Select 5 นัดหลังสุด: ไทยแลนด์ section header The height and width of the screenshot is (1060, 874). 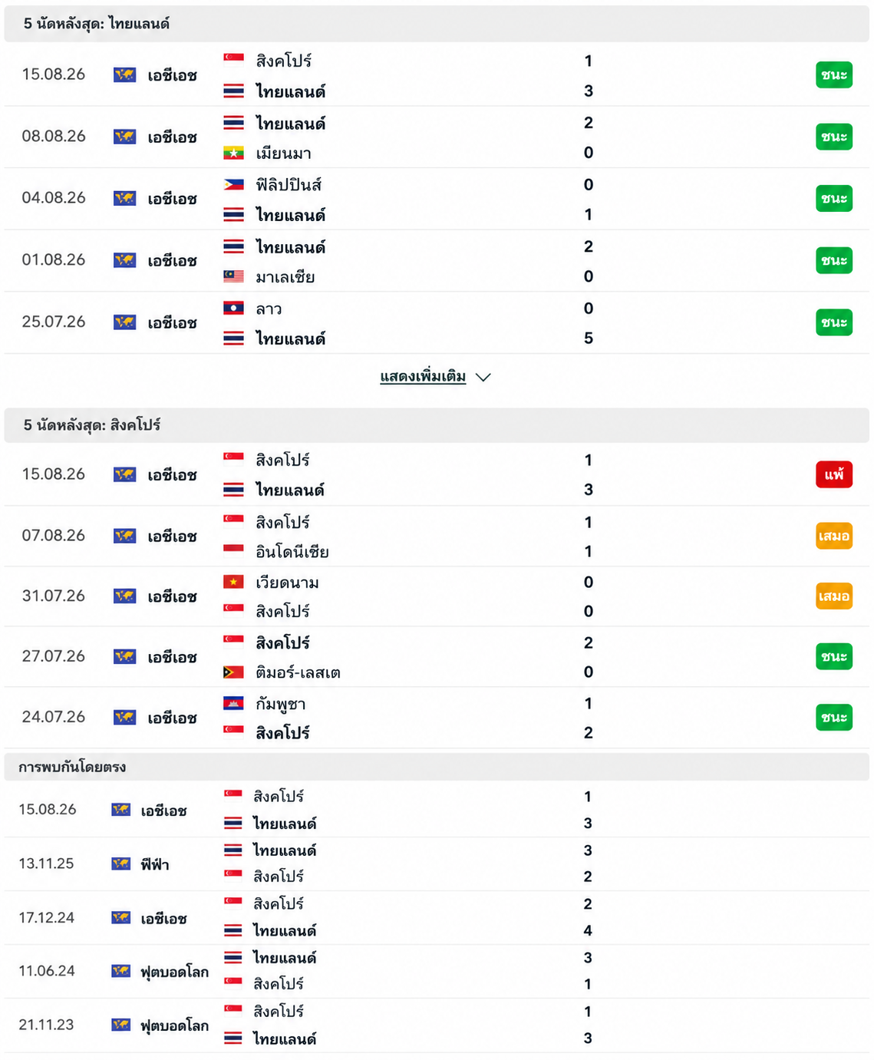click(x=437, y=24)
